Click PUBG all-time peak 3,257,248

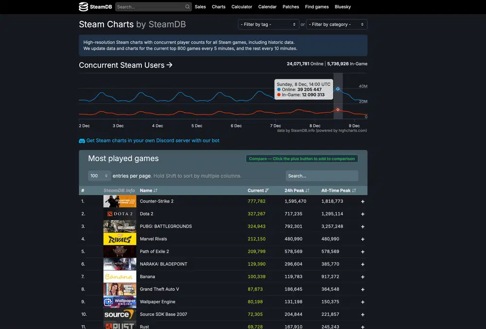pyautogui.click(x=332, y=226)
